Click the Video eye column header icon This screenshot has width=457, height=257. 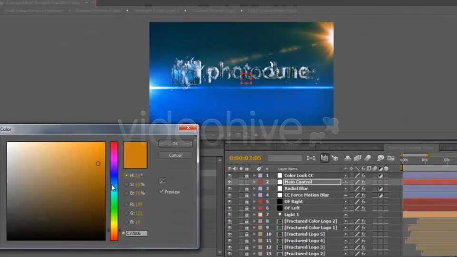[229, 168]
